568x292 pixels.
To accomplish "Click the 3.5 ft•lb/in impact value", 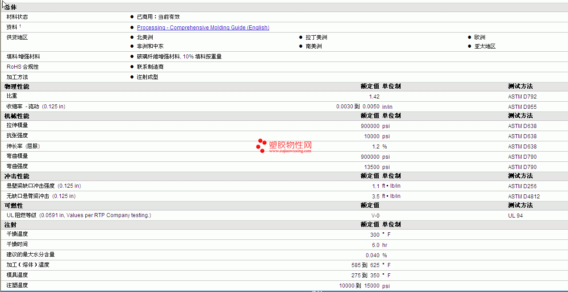I will pos(386,197).
